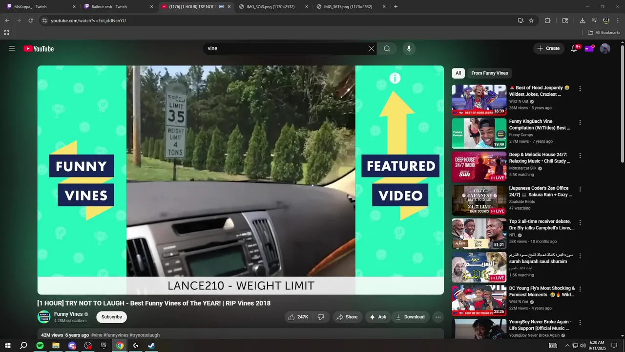Reload the page

[30, 21]
